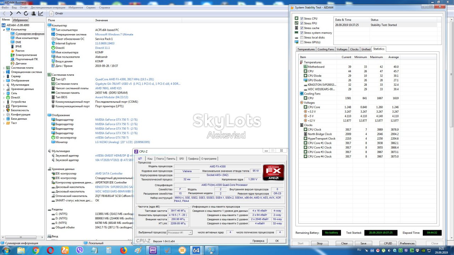Open Preferences in System Stability Test
454x255 pixels.
[x=407, y=243]
